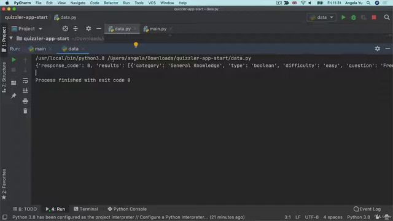Screen dimensions: 393x221
Task: Open the PyCharm application menu
Action: (x=22, y=2)
